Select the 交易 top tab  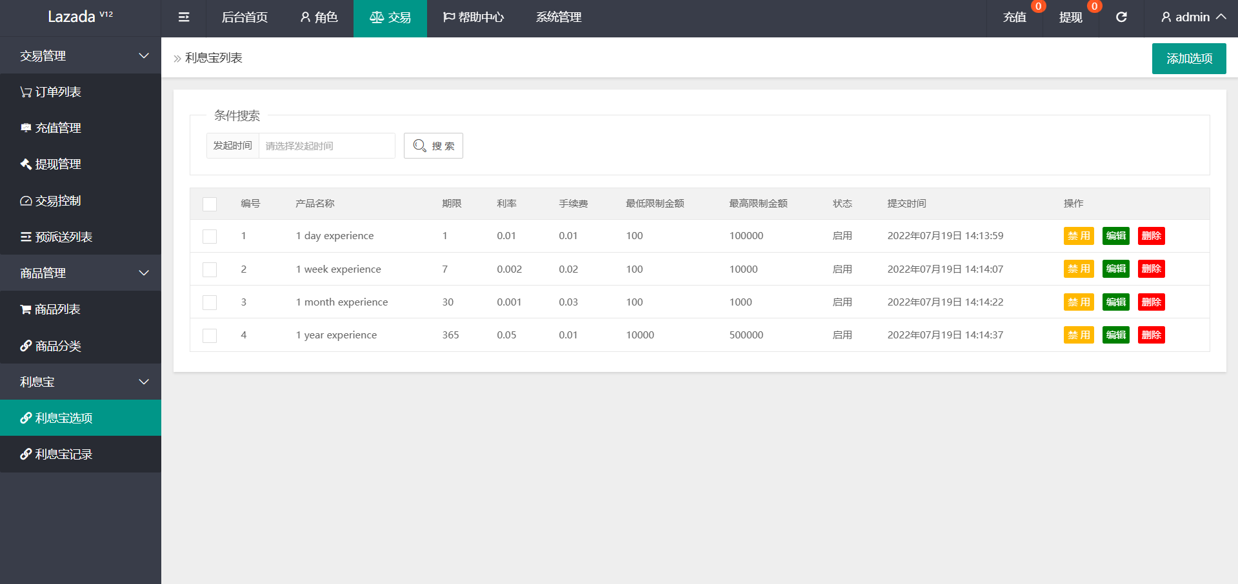coord(390,17)
